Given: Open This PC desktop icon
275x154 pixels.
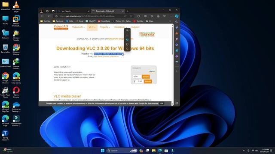Looking at the screenshot, I should [5, 20].
